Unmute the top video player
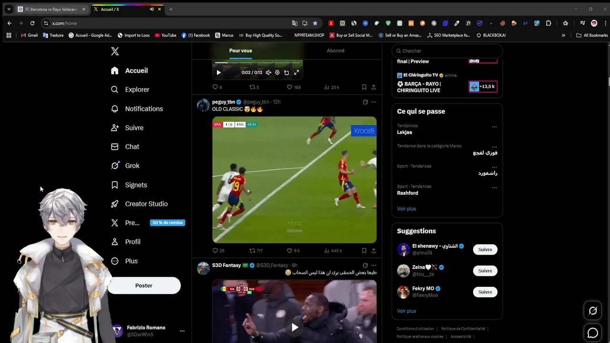 268,72
